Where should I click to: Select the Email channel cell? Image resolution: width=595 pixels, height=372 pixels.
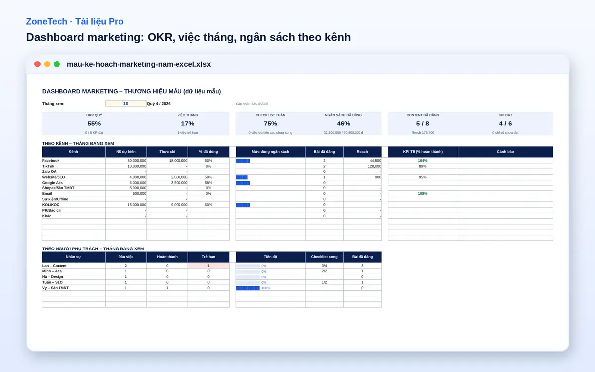tap(73, 193)
